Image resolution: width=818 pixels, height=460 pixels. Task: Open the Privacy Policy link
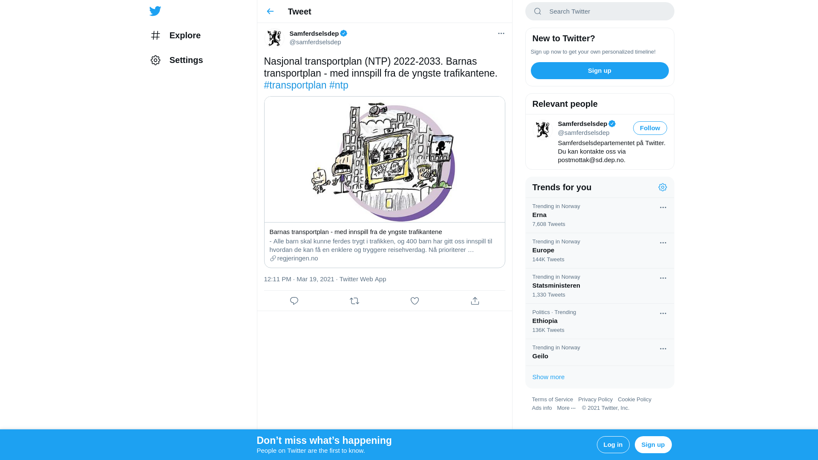(595, 400)
